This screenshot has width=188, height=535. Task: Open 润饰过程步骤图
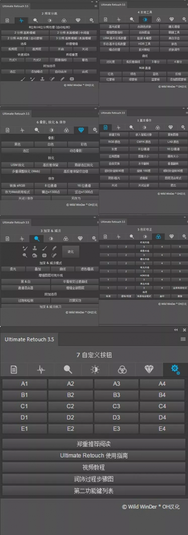pyautogui.click(x=94, y=479)
